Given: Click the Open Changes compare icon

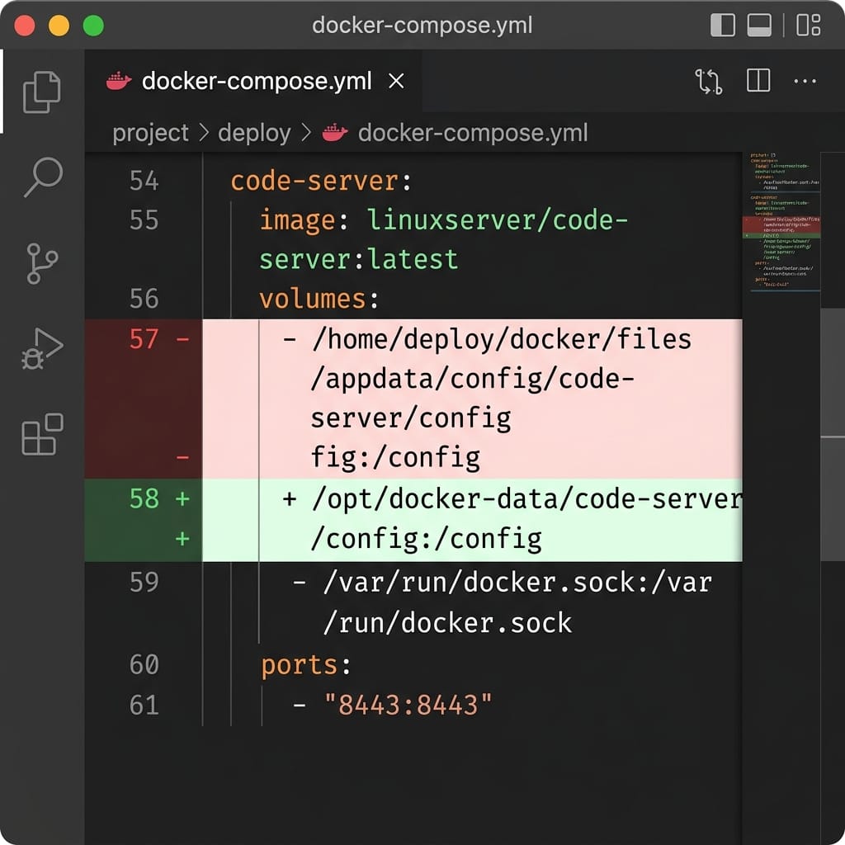Looking at the screenshot, I should pyautogui.click(x=708, y=82).
